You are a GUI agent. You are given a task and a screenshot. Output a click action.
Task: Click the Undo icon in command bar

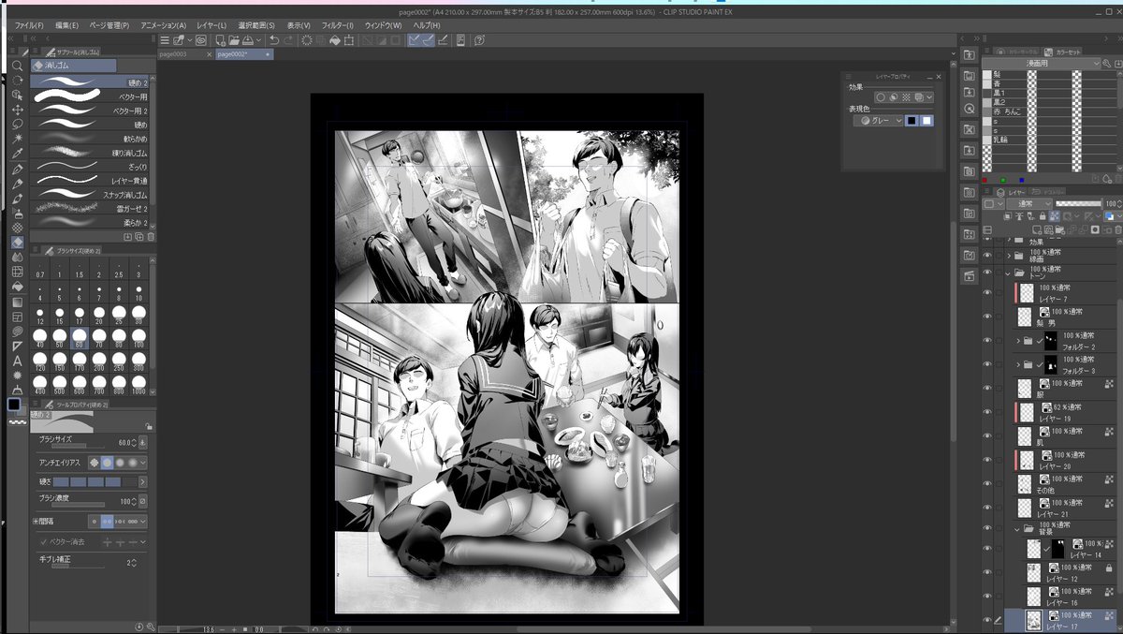click(273, 40)
